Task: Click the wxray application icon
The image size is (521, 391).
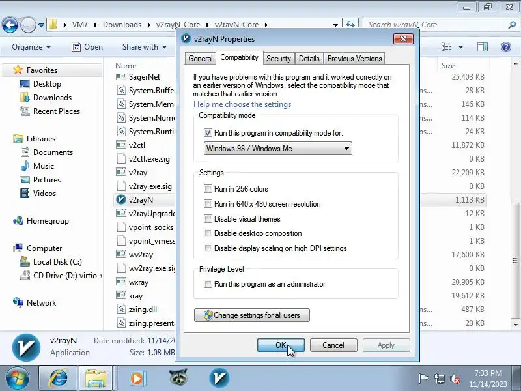Action: click(121, 282)
